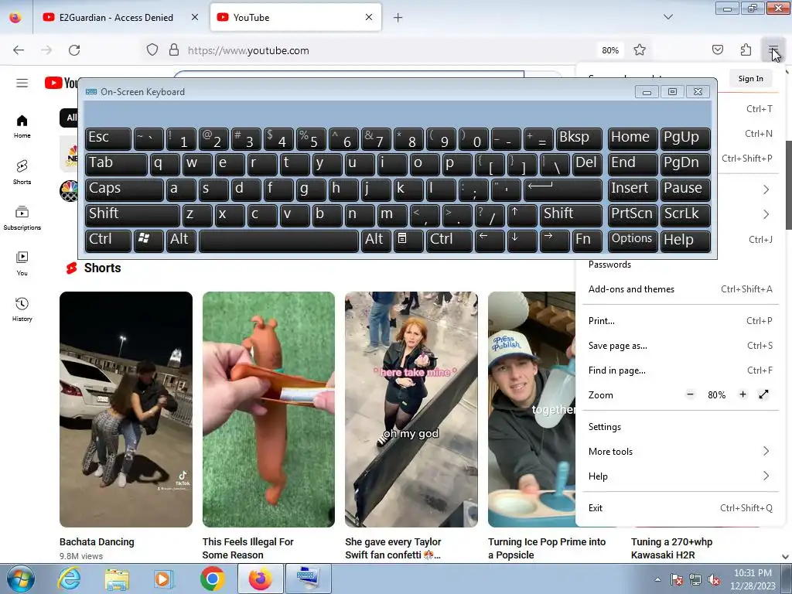Open Google Chrome from the taskbar
Viewport: 792px width, 594px height.
point(212,579)
